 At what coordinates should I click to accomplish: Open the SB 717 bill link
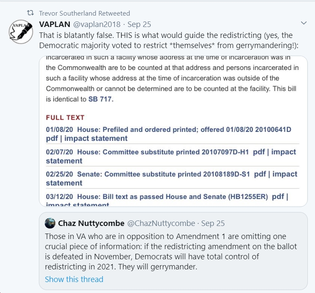pyautogui.click(x=100, y=99)
